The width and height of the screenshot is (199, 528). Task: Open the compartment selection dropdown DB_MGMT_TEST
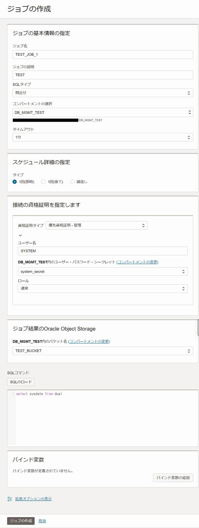[103, 112]
